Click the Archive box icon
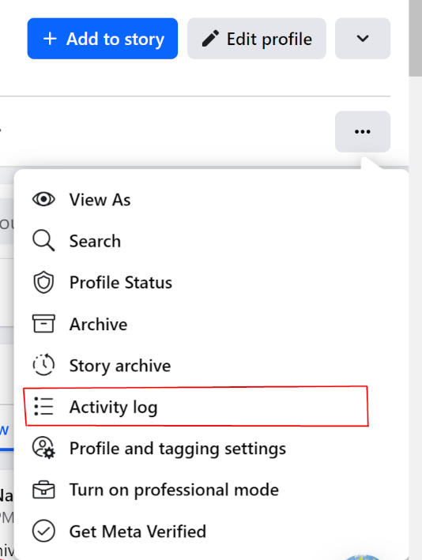Image resolution: width=422 pixels, height=560 pixels. pyautogui.click(x=43, y=324)
